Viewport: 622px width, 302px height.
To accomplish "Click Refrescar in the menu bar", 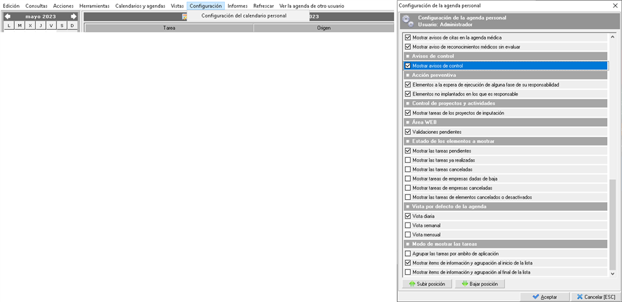I will [264, 6].
